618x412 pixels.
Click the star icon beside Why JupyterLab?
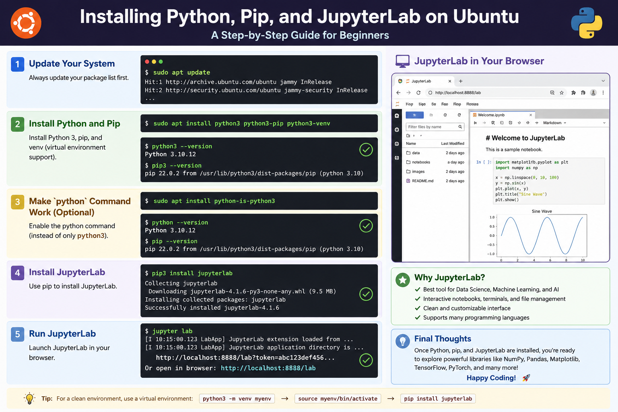pos(402,280)
